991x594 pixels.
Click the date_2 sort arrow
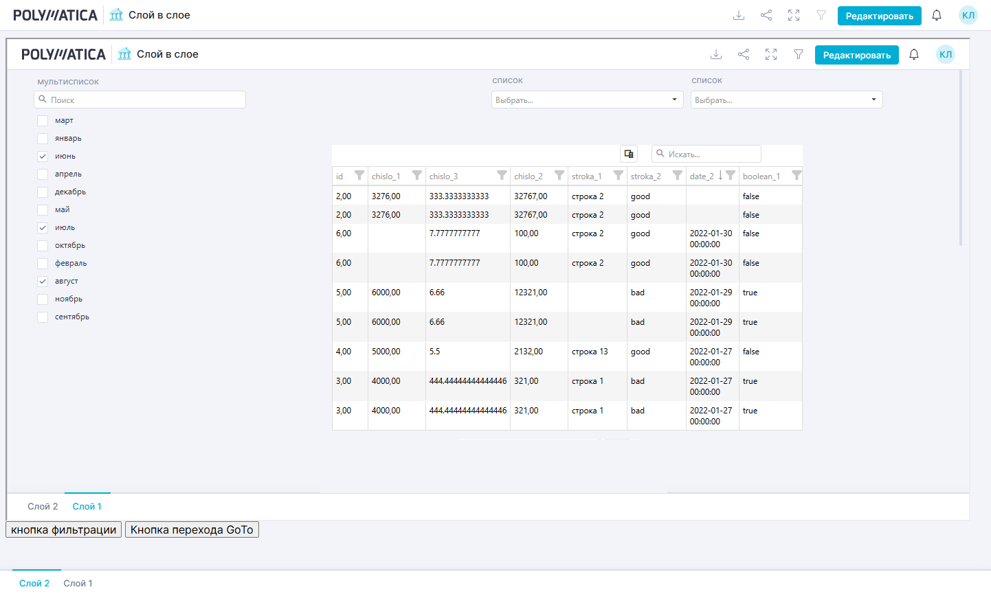tap(720, 176)
